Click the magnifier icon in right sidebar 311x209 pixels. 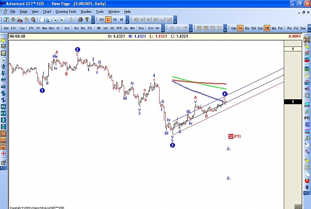coord(307,151)
